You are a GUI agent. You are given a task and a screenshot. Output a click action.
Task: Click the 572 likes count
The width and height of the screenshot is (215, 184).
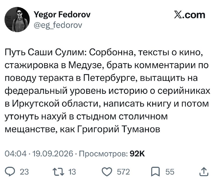click(123, 172)
